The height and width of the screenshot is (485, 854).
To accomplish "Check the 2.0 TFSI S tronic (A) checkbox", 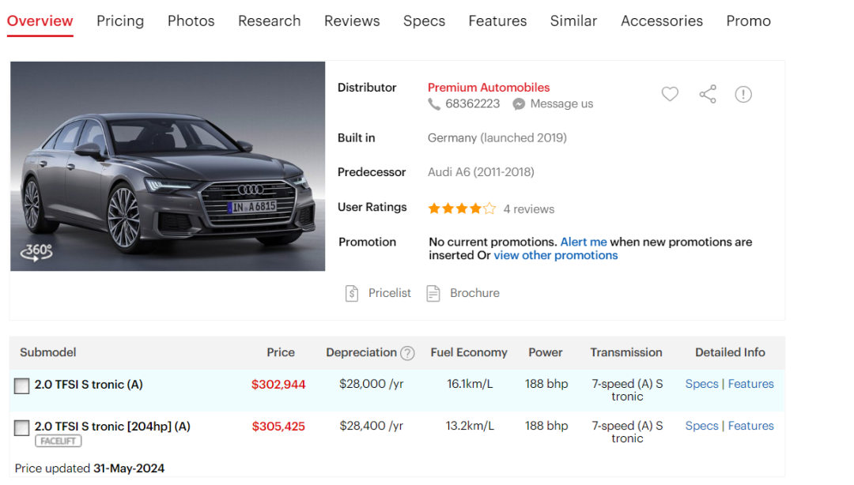I will coord(22,386).
